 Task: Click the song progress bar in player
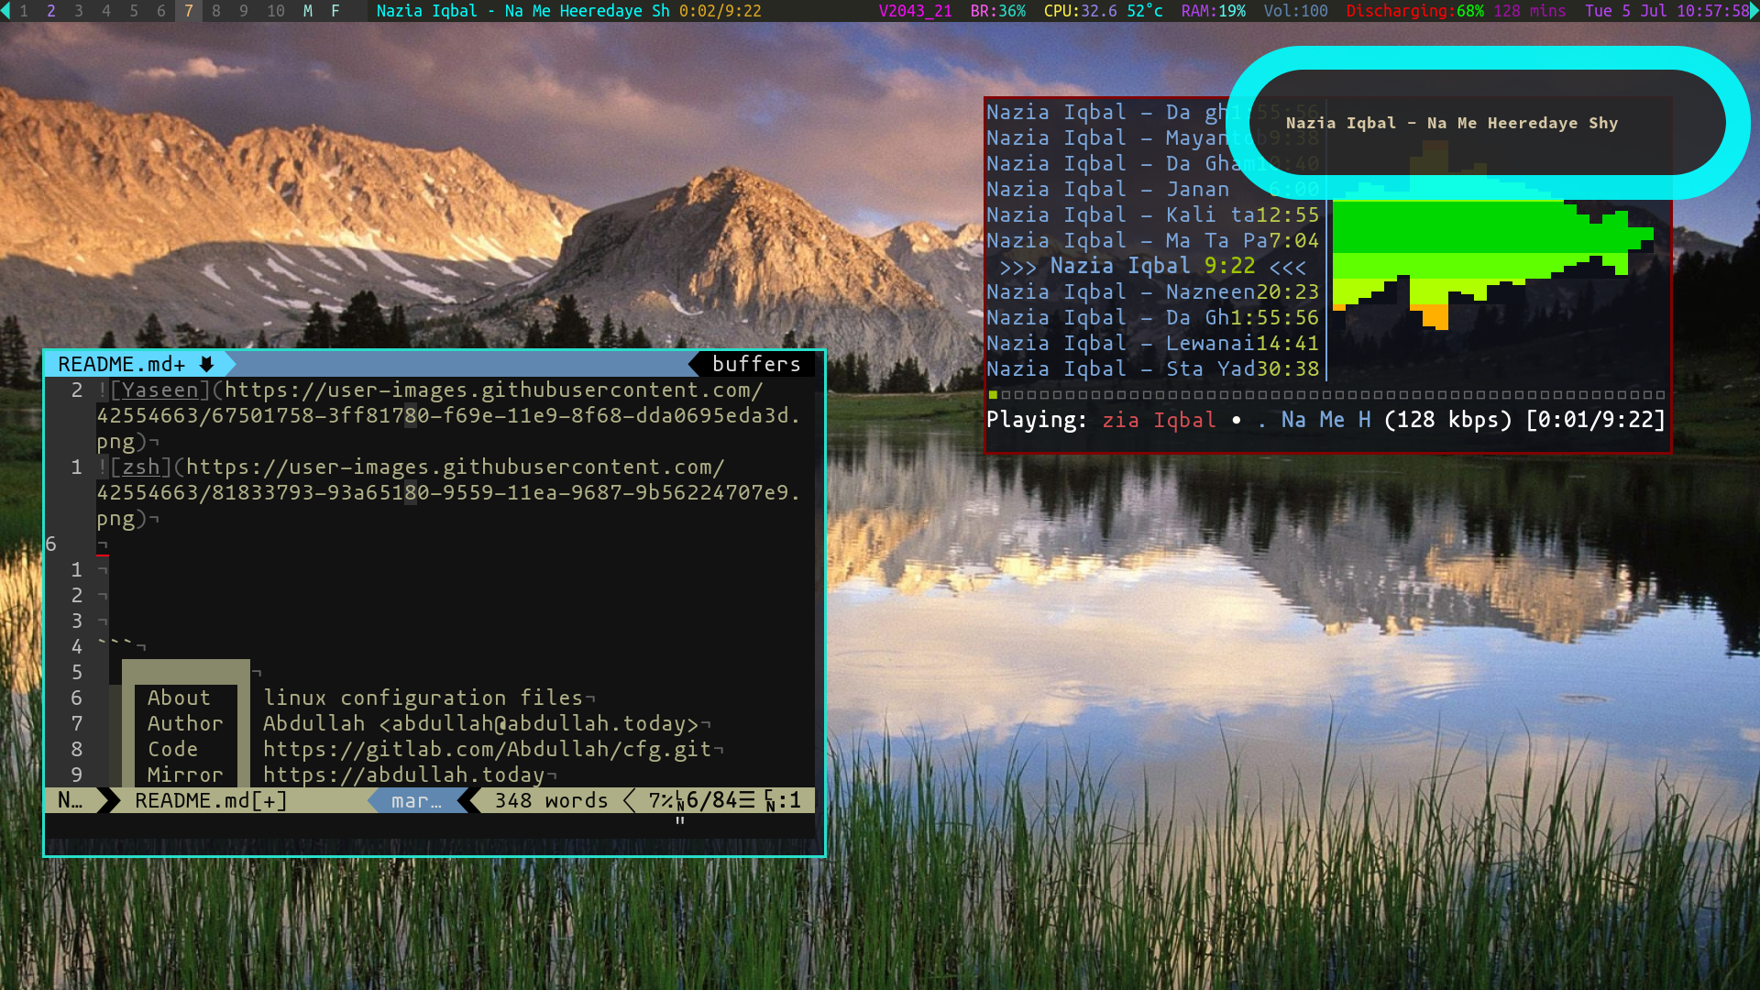click(x=1326, y=395)
